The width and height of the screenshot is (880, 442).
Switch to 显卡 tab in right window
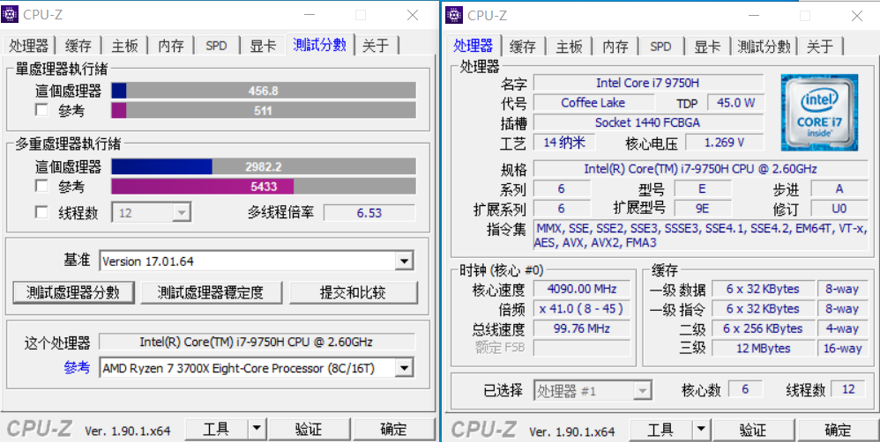[707, 46]
